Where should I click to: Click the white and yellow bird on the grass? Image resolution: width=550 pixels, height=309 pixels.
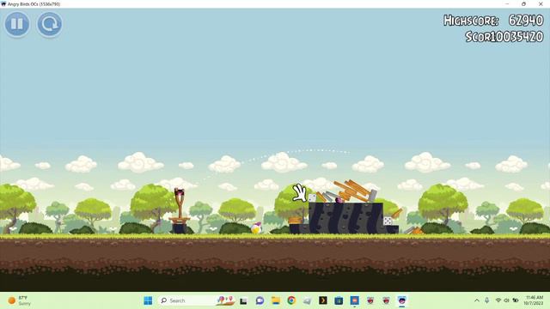click(x=256, y=228)
